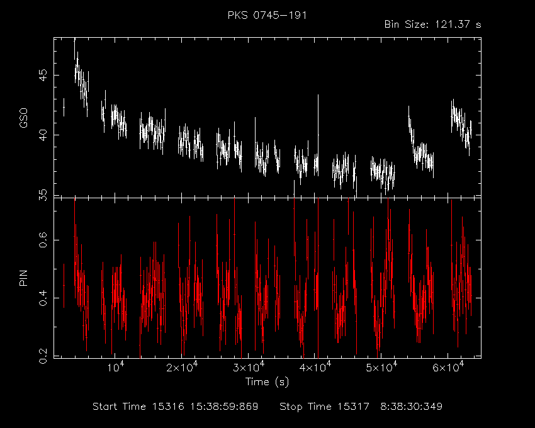The width and height of the screenshot is (535, 428).
Task: Click the 0.6 tick label on PIN axis
Action: click(x=43, y=240)
